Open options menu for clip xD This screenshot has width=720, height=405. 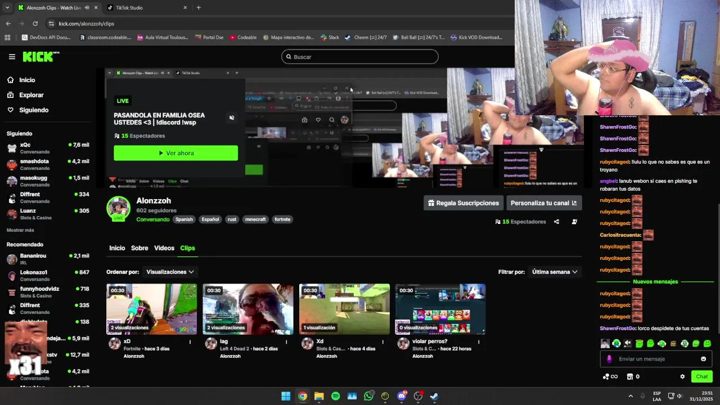[x=190, y=341]
